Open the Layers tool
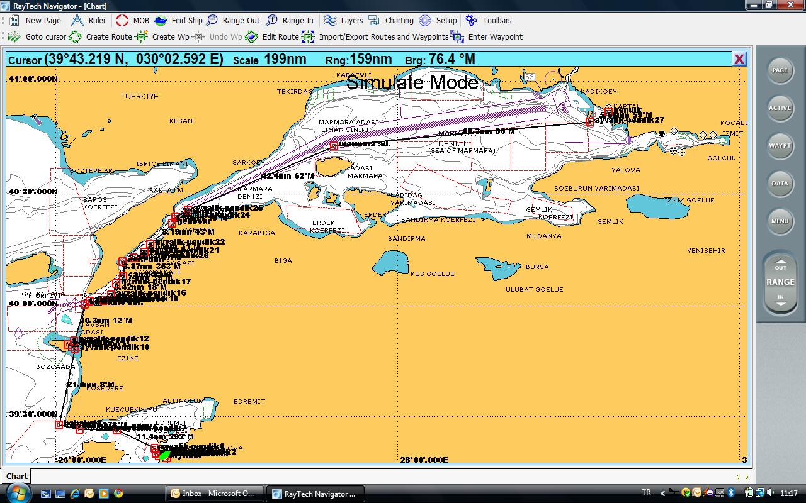Image resolution: width=806 pixels, height=503 pixels. tap(344, 20)
